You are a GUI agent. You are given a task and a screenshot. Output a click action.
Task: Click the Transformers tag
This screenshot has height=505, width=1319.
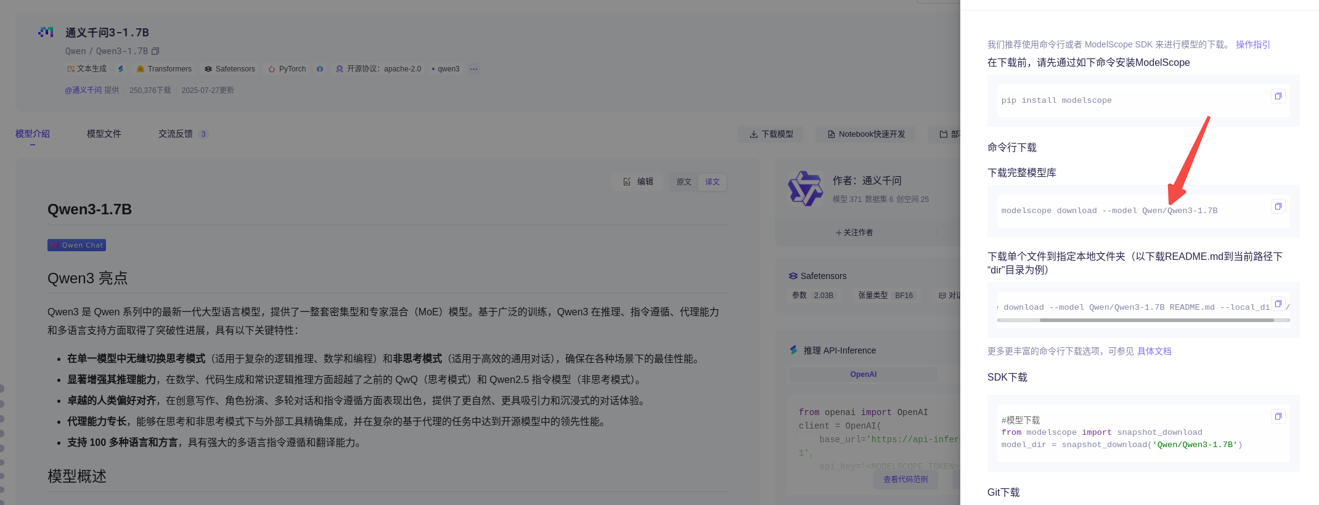pos(164,69)
